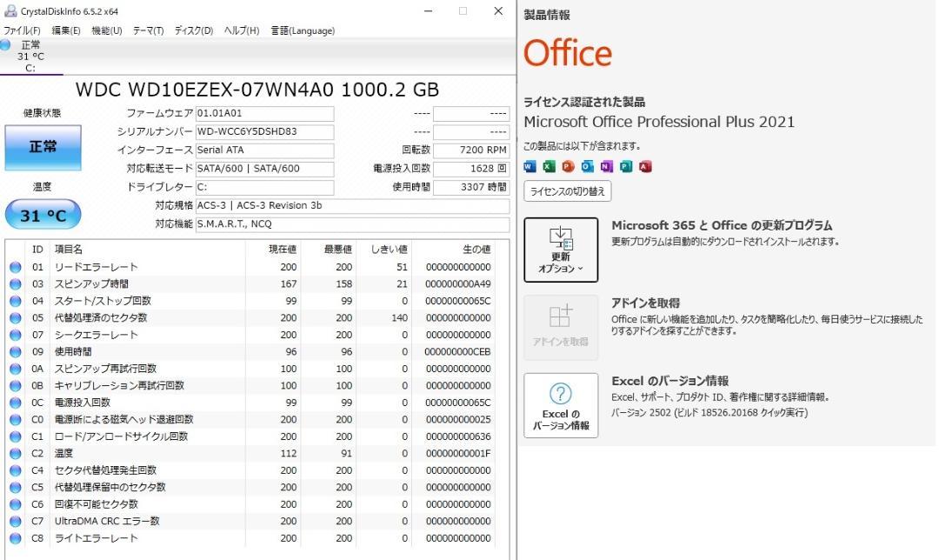Open Excel のバージョン情報 button

click(561, 405)
